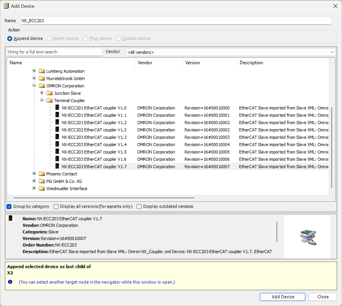The width and height of the screenshot is (342, 306).
Task: Click the Junction Slave folder icon
Action: [x=49, y=93]
